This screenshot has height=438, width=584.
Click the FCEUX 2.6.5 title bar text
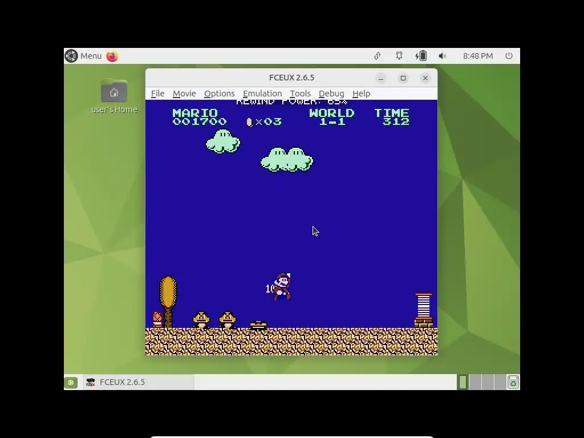(291, 78)
